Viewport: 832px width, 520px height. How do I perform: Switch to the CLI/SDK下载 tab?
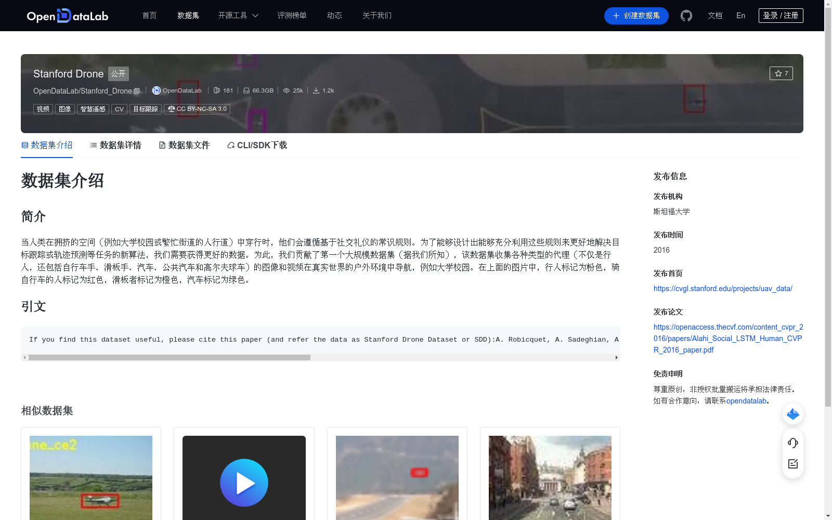coord(257,145)
